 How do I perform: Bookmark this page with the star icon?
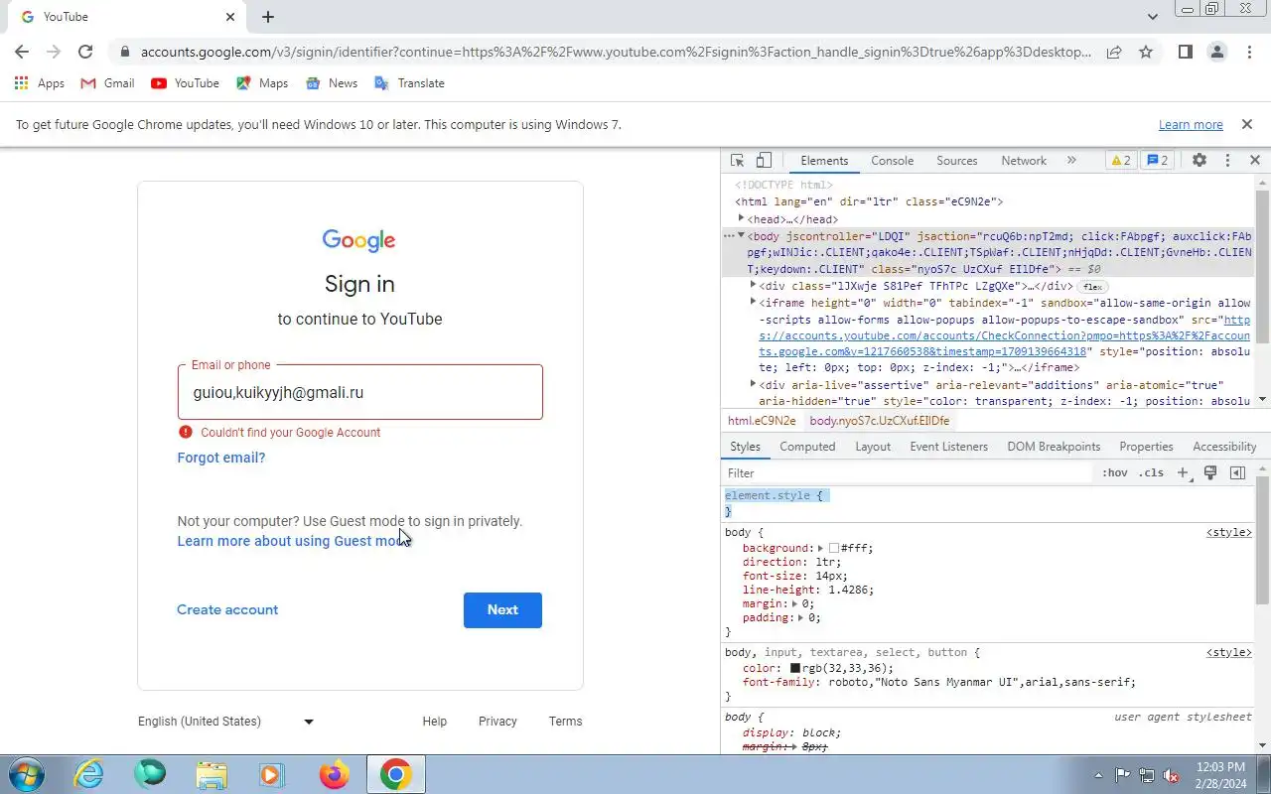[x=1146, y=53]
